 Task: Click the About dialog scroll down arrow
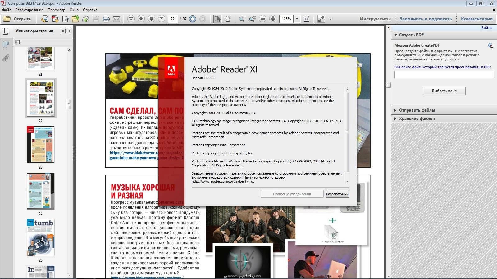(347, 182)
